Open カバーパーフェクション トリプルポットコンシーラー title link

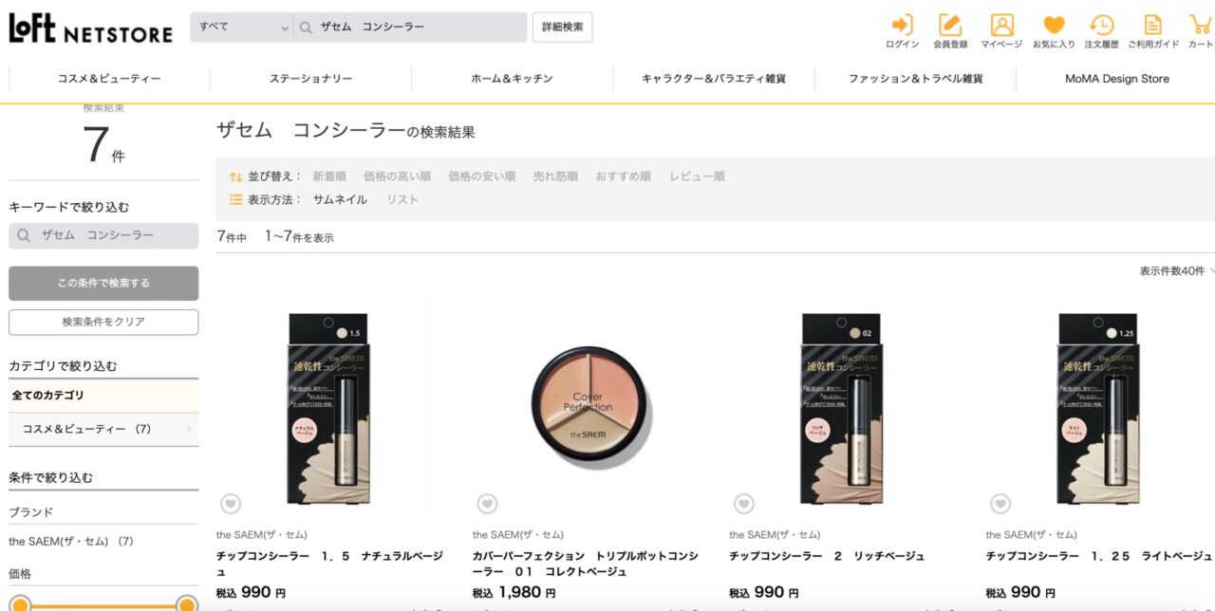[586, 564]
